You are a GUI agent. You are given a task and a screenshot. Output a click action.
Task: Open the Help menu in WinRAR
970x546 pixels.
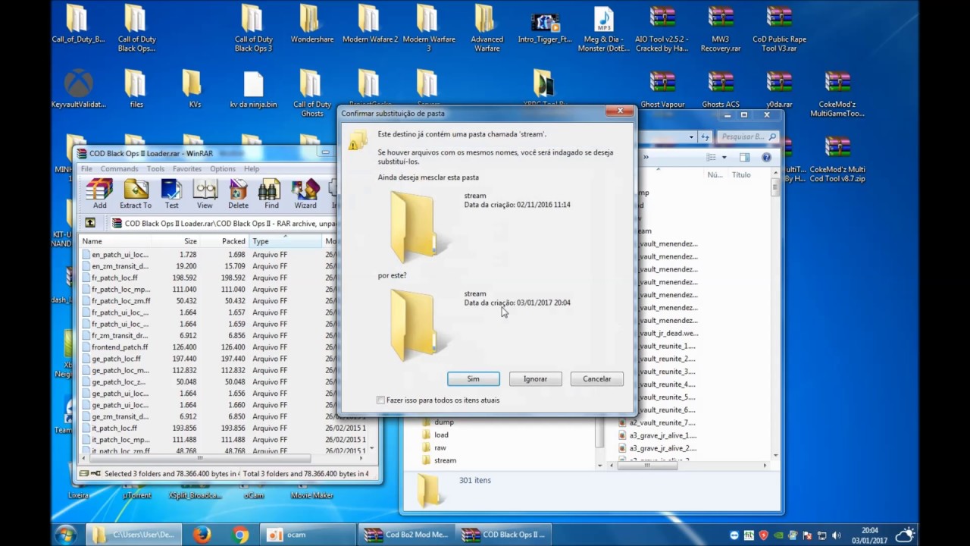[x=252, y=168]
